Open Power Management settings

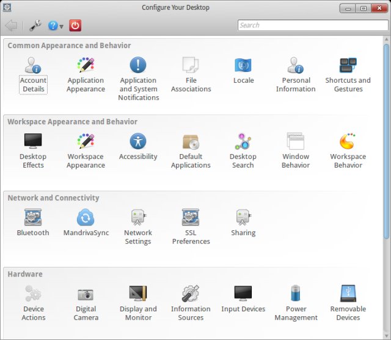[x=296, y=303]
